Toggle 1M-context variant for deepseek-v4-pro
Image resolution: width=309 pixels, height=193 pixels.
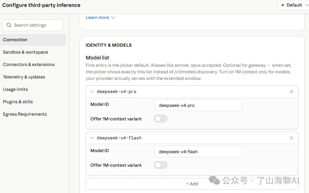[x=161, y=119]
